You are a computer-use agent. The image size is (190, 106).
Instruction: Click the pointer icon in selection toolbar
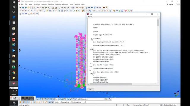[x=110, y=99]
